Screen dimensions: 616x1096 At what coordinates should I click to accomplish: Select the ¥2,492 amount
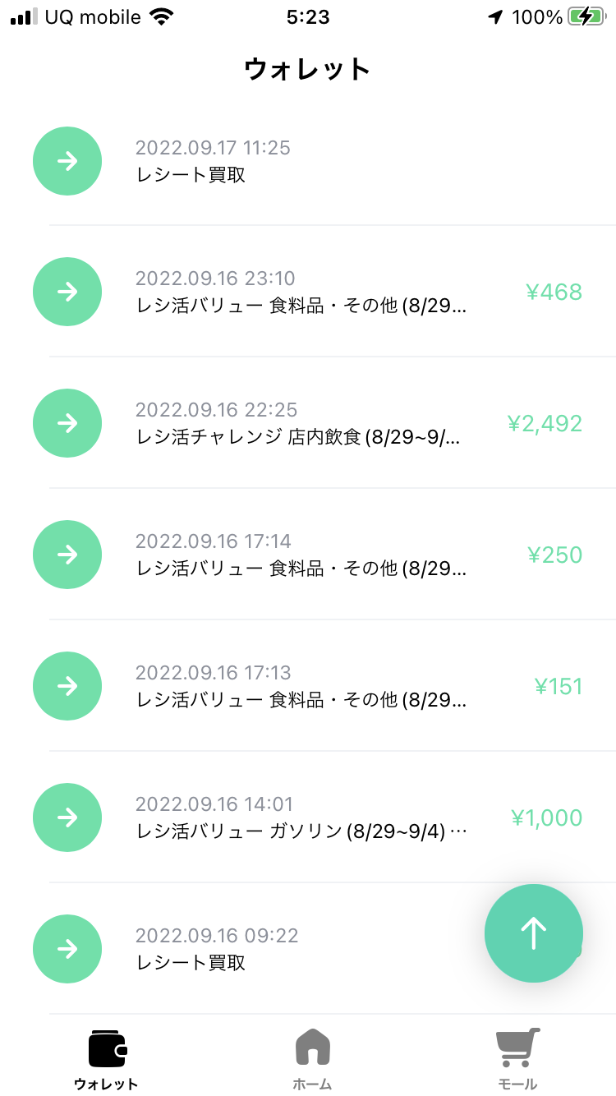[545, 423]
